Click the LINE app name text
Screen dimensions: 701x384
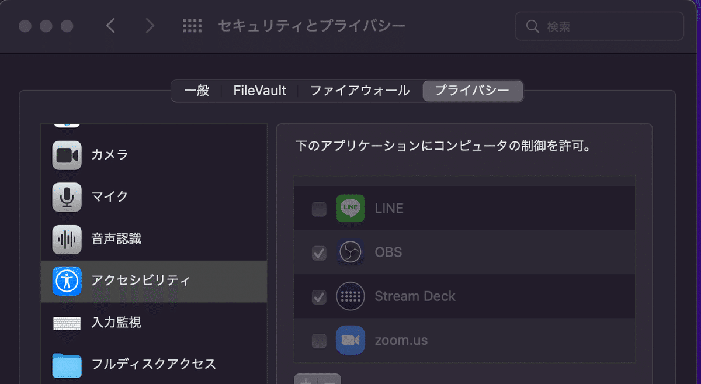[x=389, y=209]
